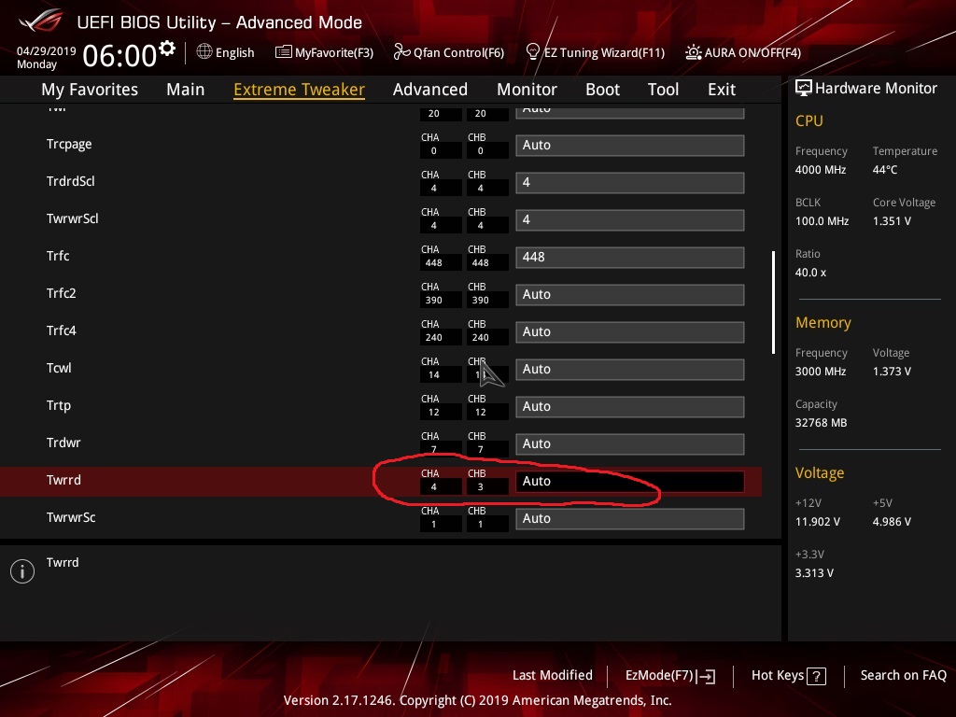Open English language selector

tap(234, 52)
